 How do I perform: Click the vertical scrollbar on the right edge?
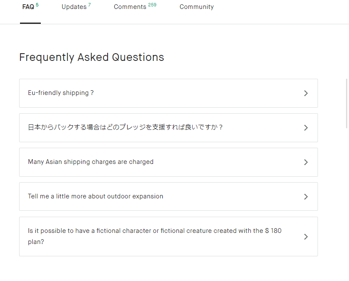[346, 103]
